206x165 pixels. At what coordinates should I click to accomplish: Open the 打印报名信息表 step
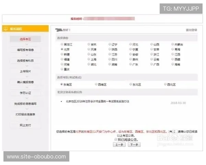[25, 114]
